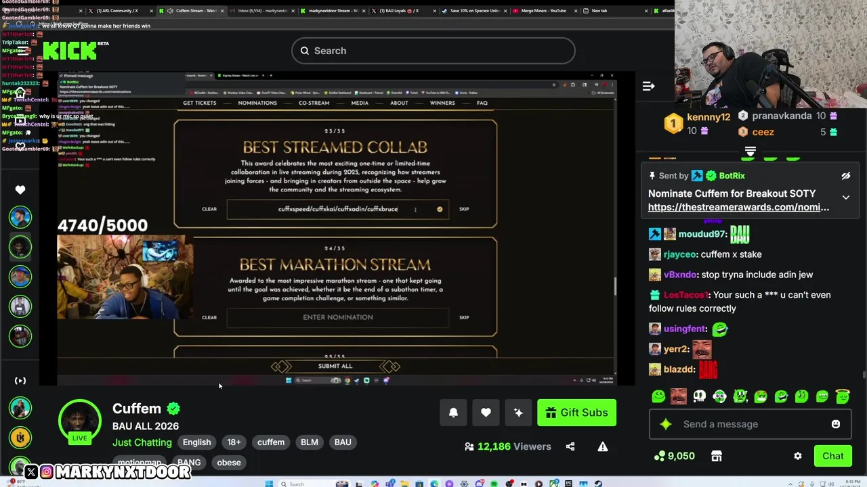This screenshot has height=487, width=867.
Task: Focus the Kick search field
Action: [x=433, y=51]
